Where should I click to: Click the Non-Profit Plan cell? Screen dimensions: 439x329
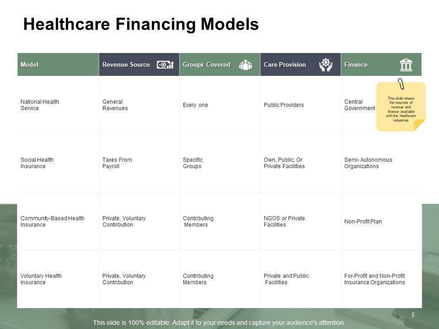coord(363,222)
